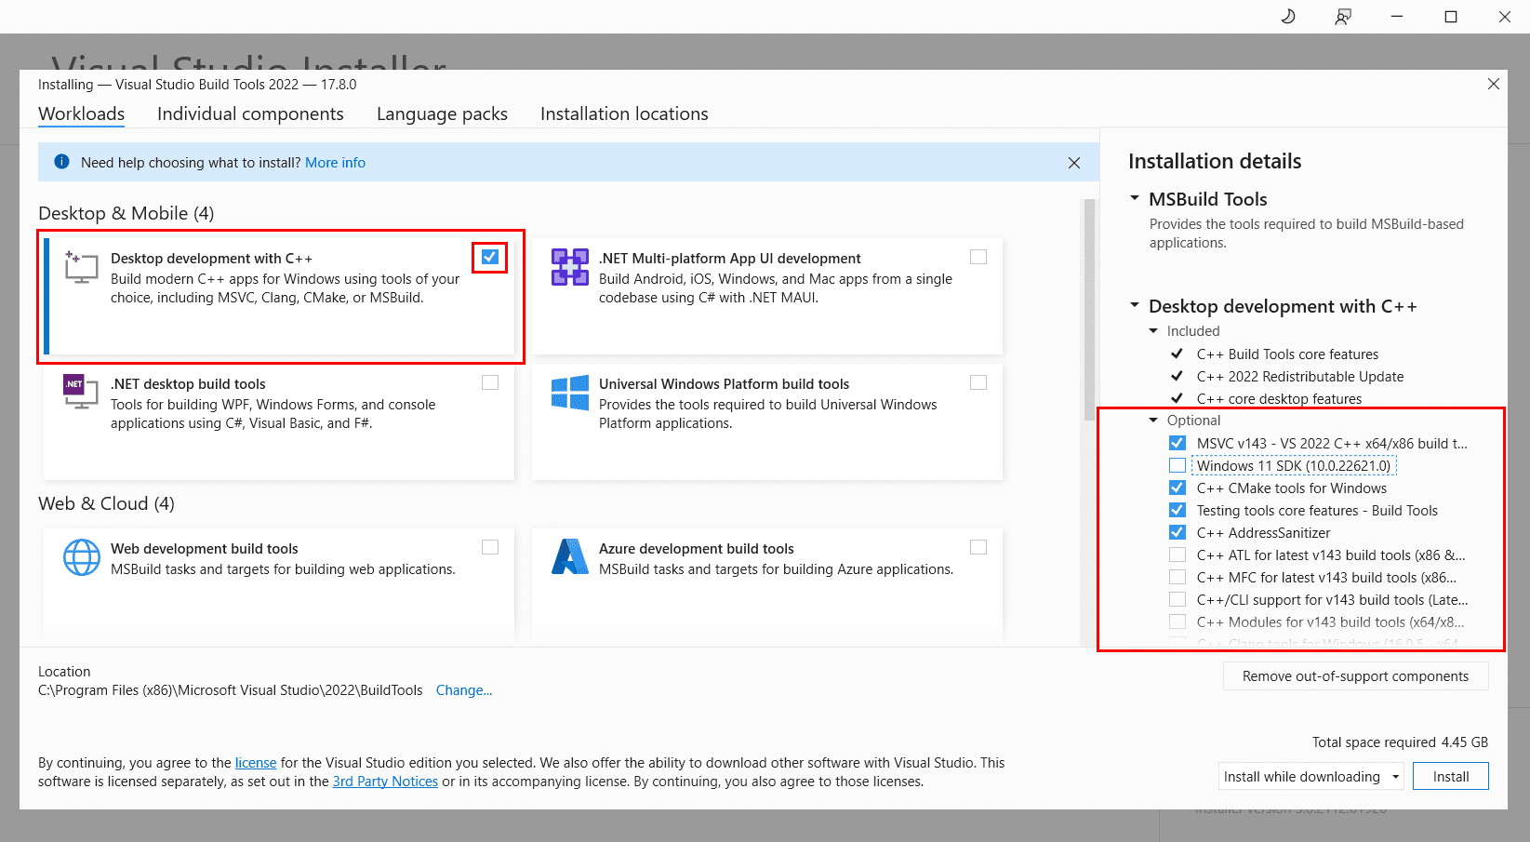
Task: Close the Build Tools installing dialog
Action: tap(1493, 84)
